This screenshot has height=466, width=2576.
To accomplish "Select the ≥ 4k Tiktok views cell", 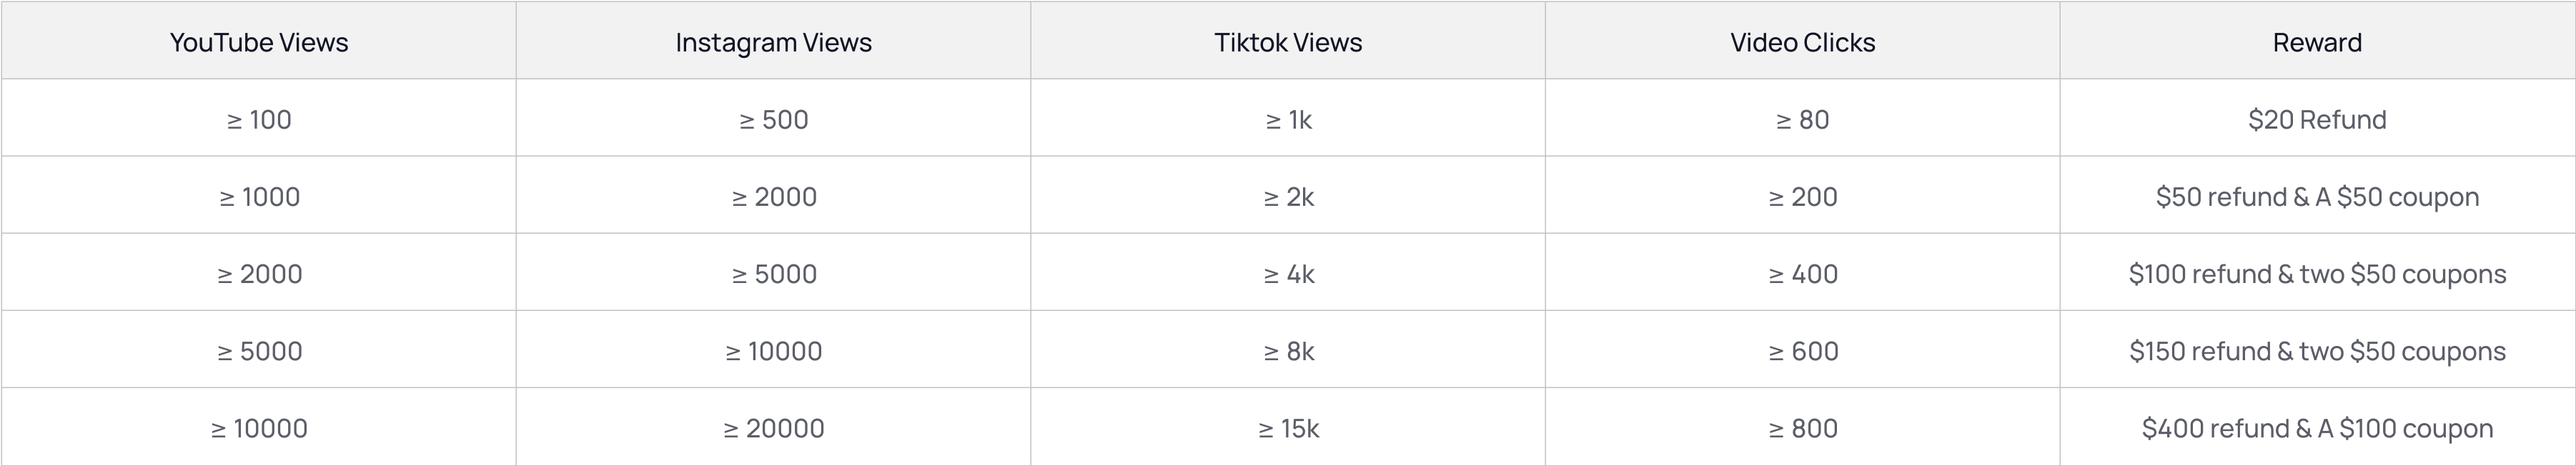I will pos(1288,272).
